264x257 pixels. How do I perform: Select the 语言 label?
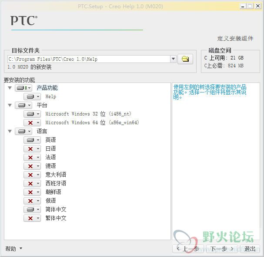[42, 131]
